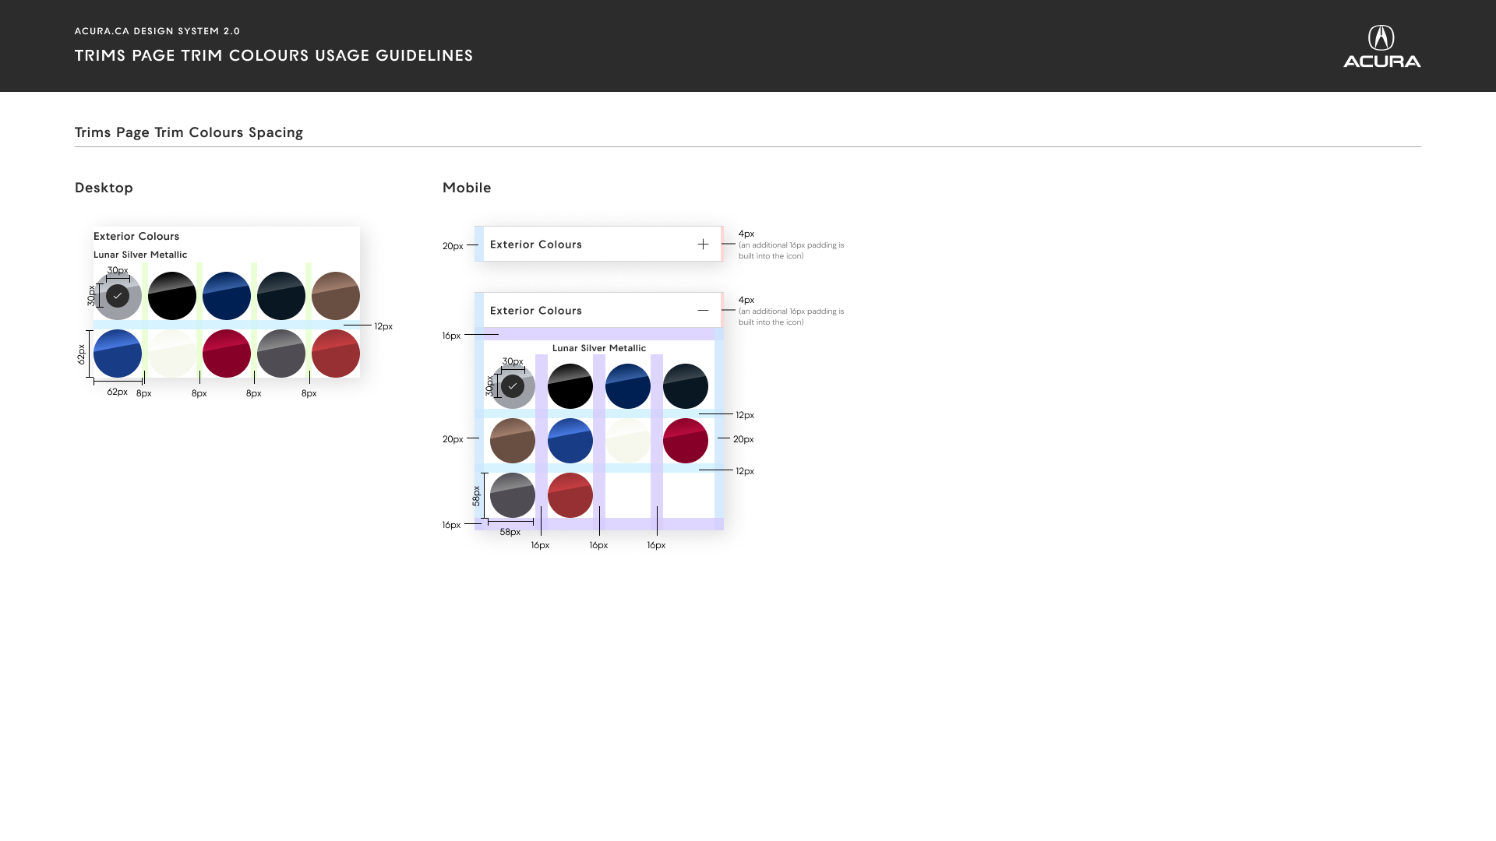The image size is (1496, 841).
Task: Select the checked silver swatch in Mobile
Action: pos(513,386)
